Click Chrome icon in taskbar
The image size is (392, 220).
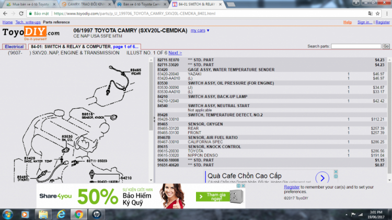pos(79,214)
